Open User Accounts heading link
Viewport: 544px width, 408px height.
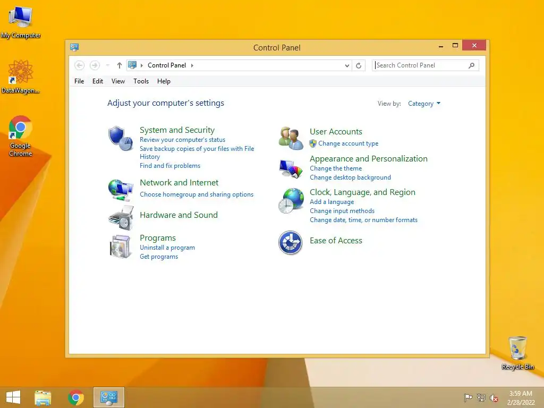tap(336, 132)
